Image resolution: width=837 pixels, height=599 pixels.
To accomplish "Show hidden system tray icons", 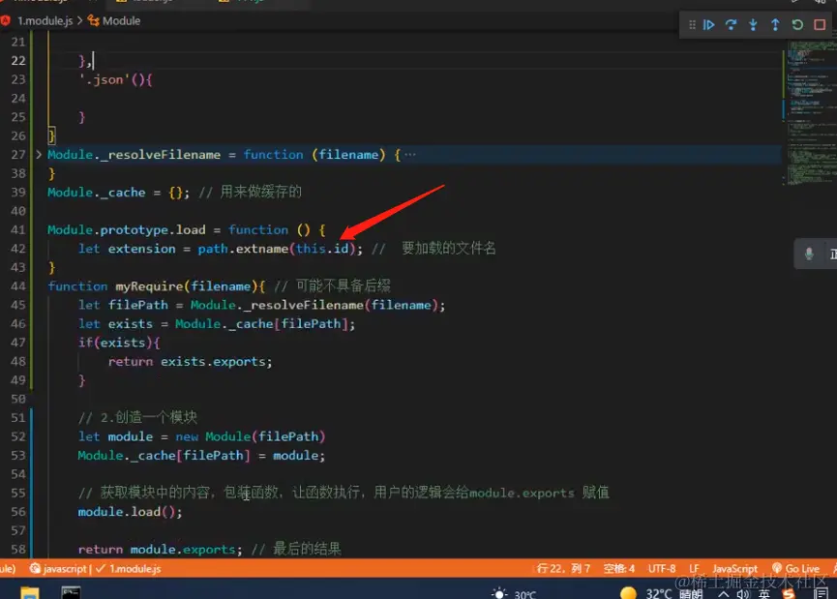I will pos(723,593).
